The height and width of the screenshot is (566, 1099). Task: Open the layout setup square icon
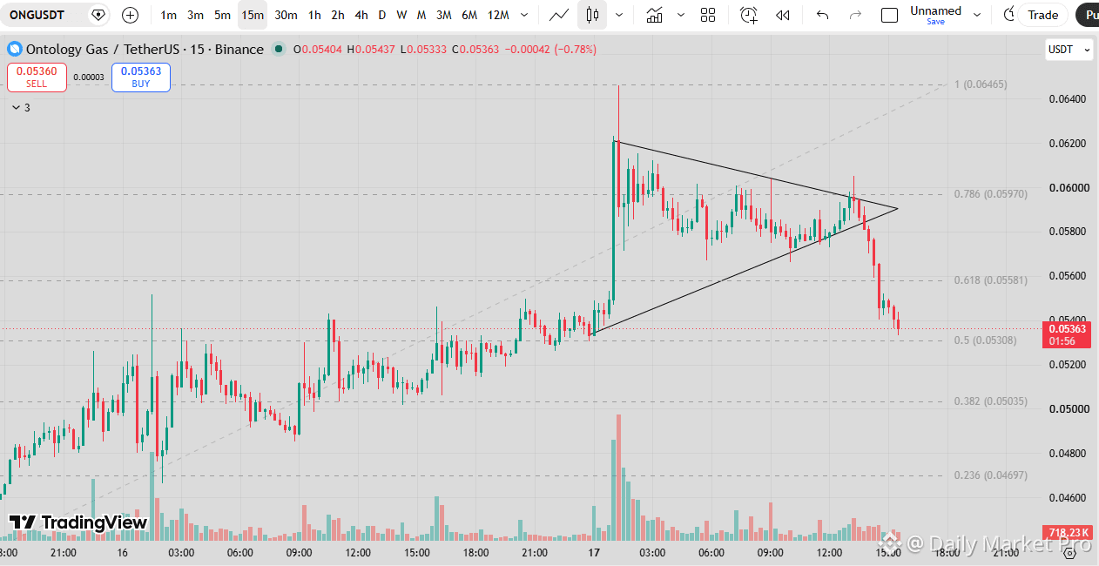click(889, 15)
